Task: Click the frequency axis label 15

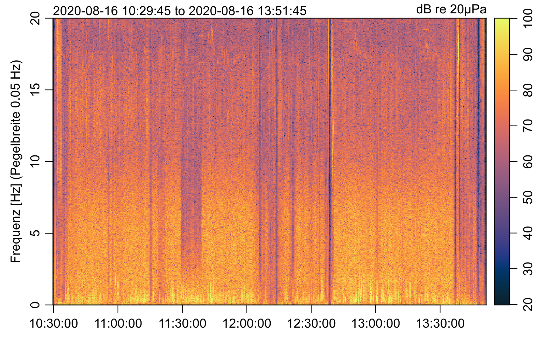Action: [x=35, y=90]
